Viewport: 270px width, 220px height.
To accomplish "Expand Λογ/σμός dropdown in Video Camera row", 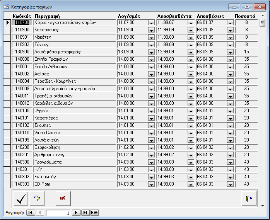I will [151, 133].
